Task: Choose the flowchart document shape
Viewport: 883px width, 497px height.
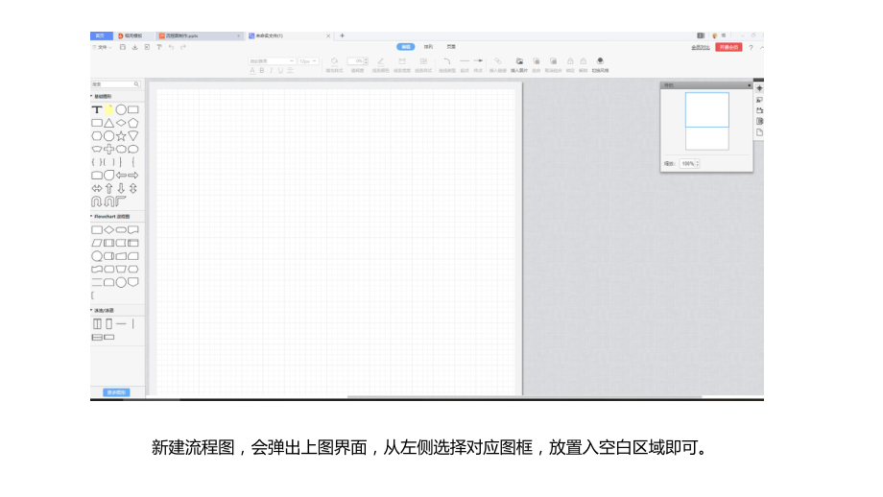Action: 133,229
